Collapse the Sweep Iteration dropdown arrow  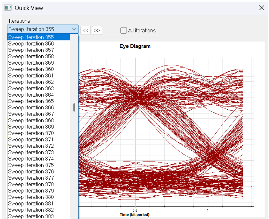[x=74, y=29]
